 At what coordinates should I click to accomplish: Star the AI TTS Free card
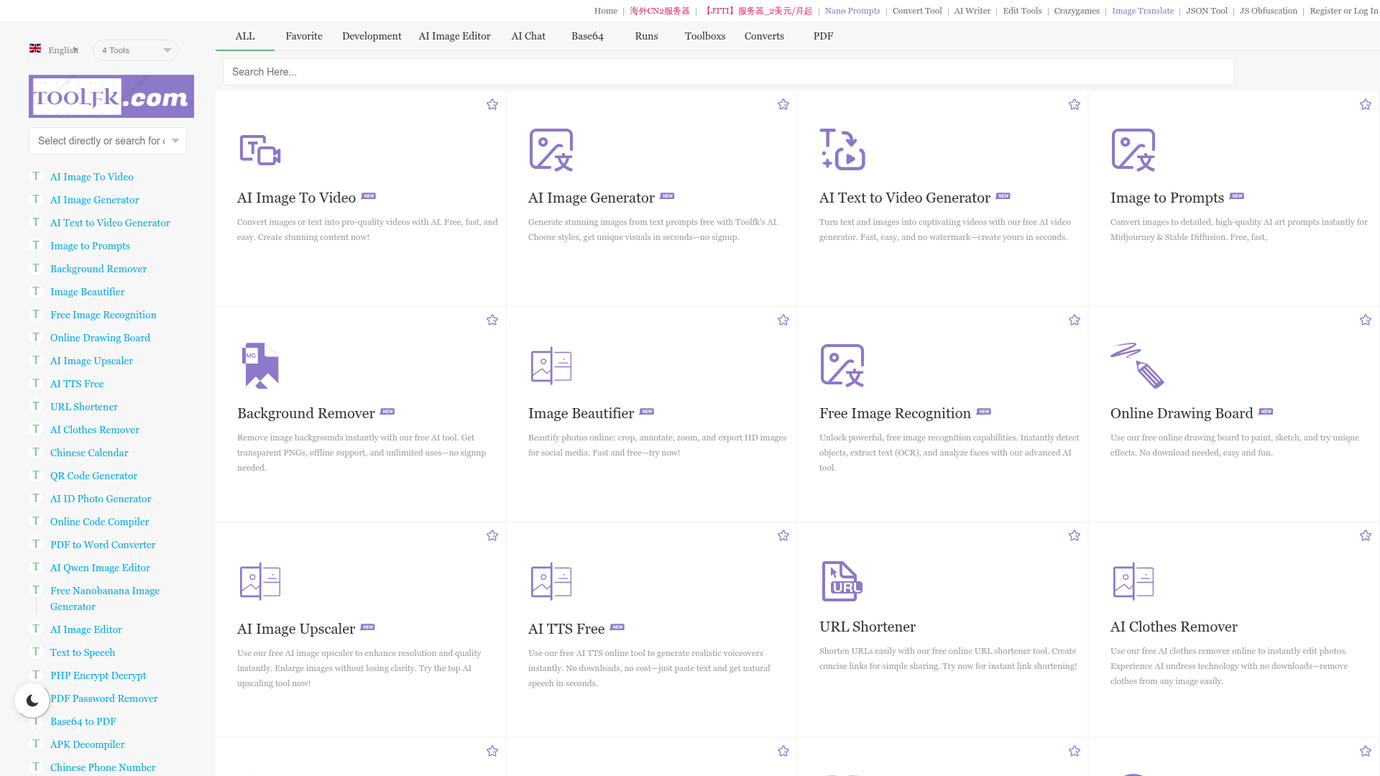pos(783,536)
